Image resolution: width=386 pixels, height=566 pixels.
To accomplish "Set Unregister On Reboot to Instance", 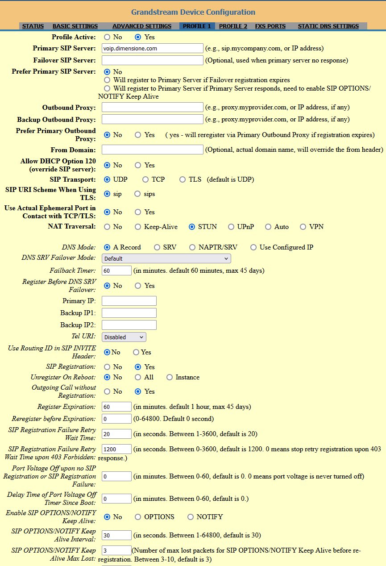I will pyautogui.click(x=170, y=377).
